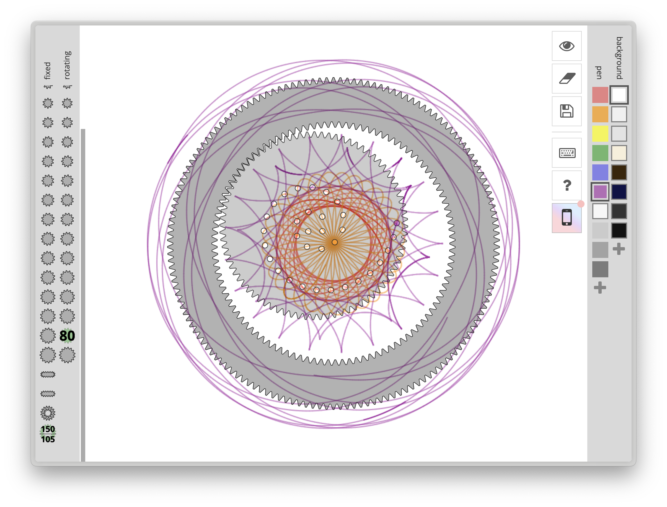Open help with the question mark icon

pos(567,185)
